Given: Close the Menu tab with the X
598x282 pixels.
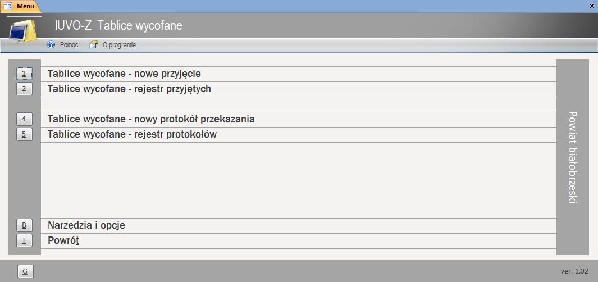Looking at the screenshot, I should click(x=592, y=6).
